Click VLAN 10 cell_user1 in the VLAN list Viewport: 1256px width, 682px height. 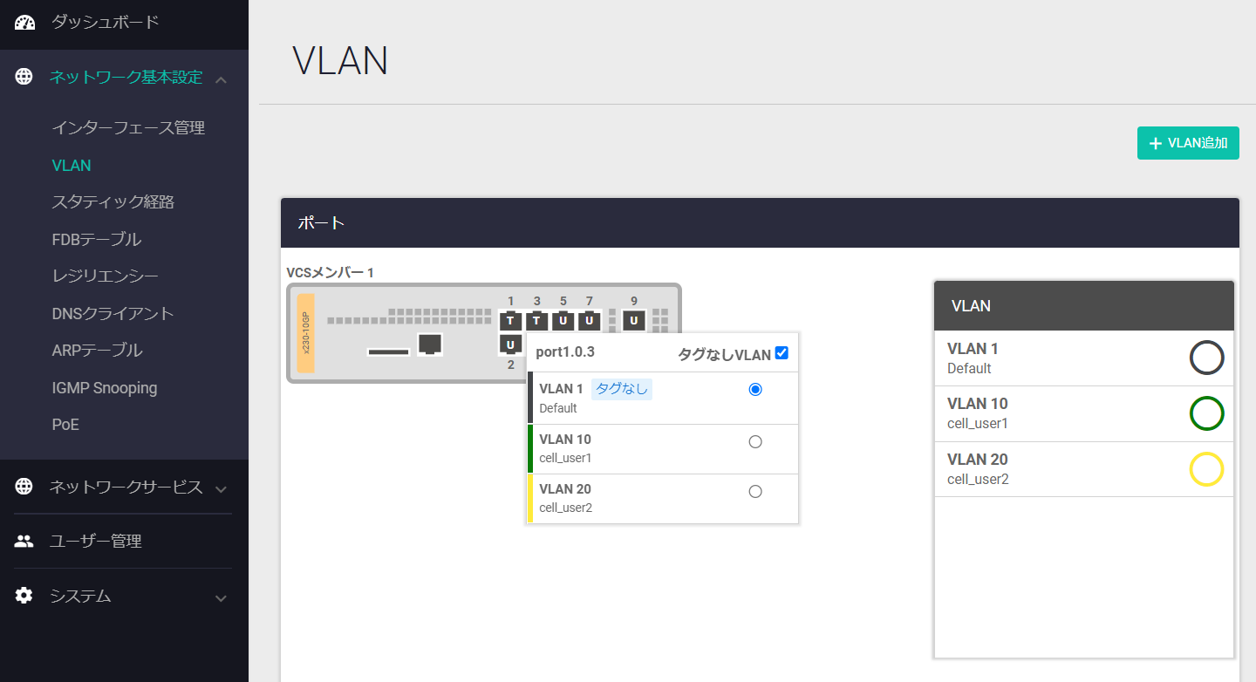[x=1084, y=414]
